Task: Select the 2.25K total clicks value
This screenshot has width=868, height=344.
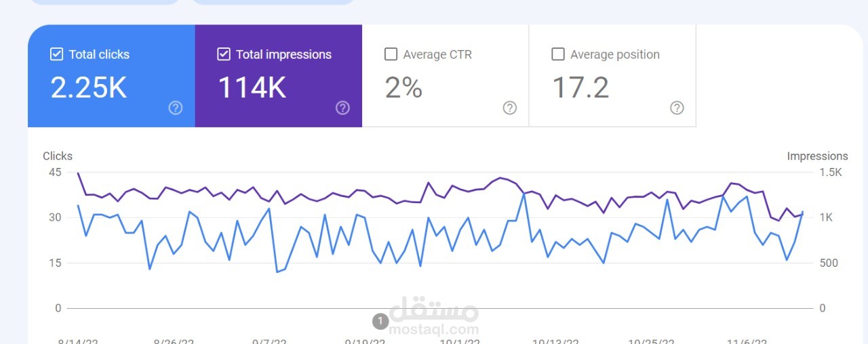Action: pos(89,88)
